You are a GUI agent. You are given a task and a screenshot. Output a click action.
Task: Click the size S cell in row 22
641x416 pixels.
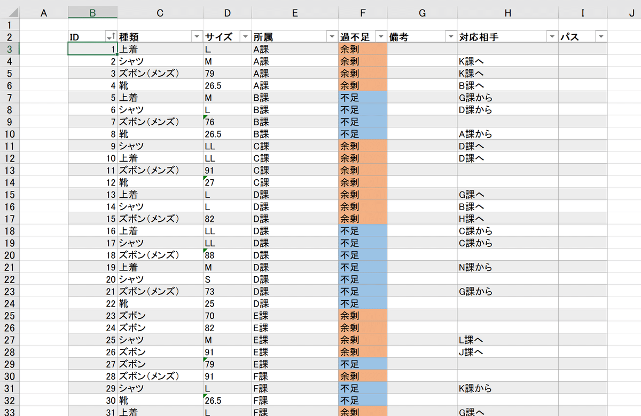pos(228,279)
